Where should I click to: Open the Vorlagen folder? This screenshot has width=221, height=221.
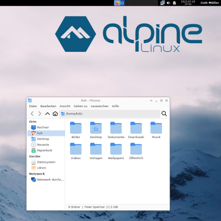[x=96, y=151]
